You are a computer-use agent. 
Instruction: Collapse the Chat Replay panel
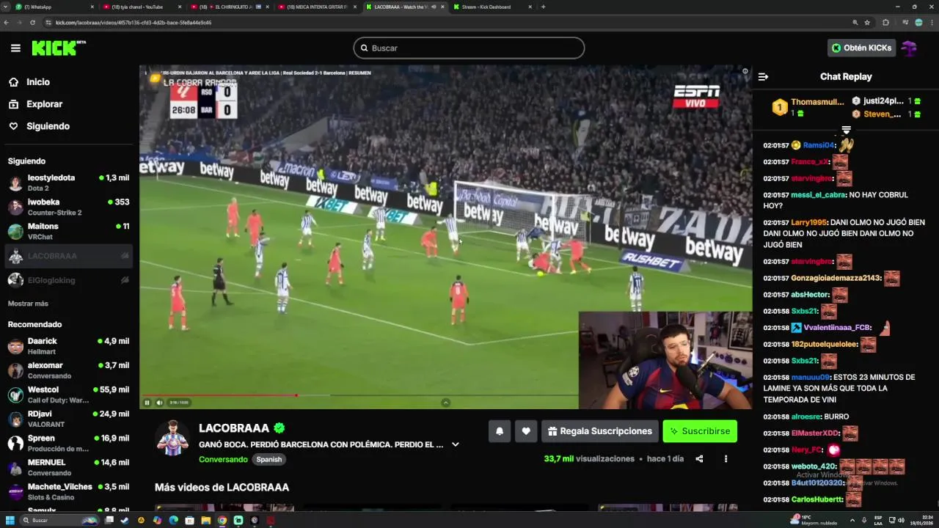(763, 76)
